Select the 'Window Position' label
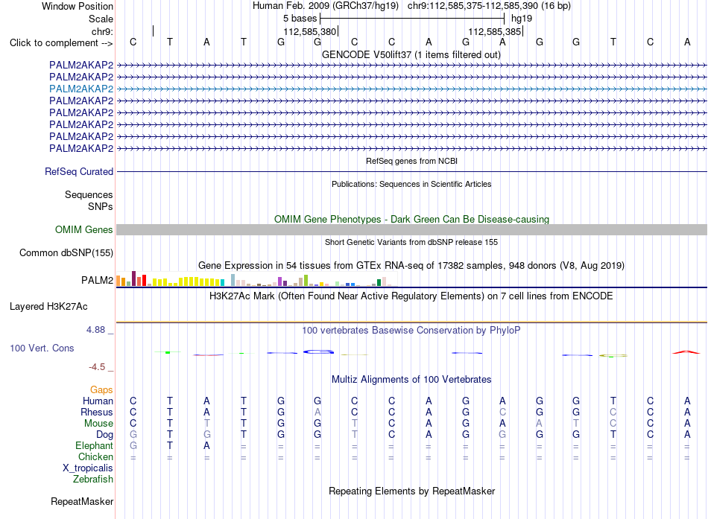This screenshot has height=519, width=708. point(78,6)
